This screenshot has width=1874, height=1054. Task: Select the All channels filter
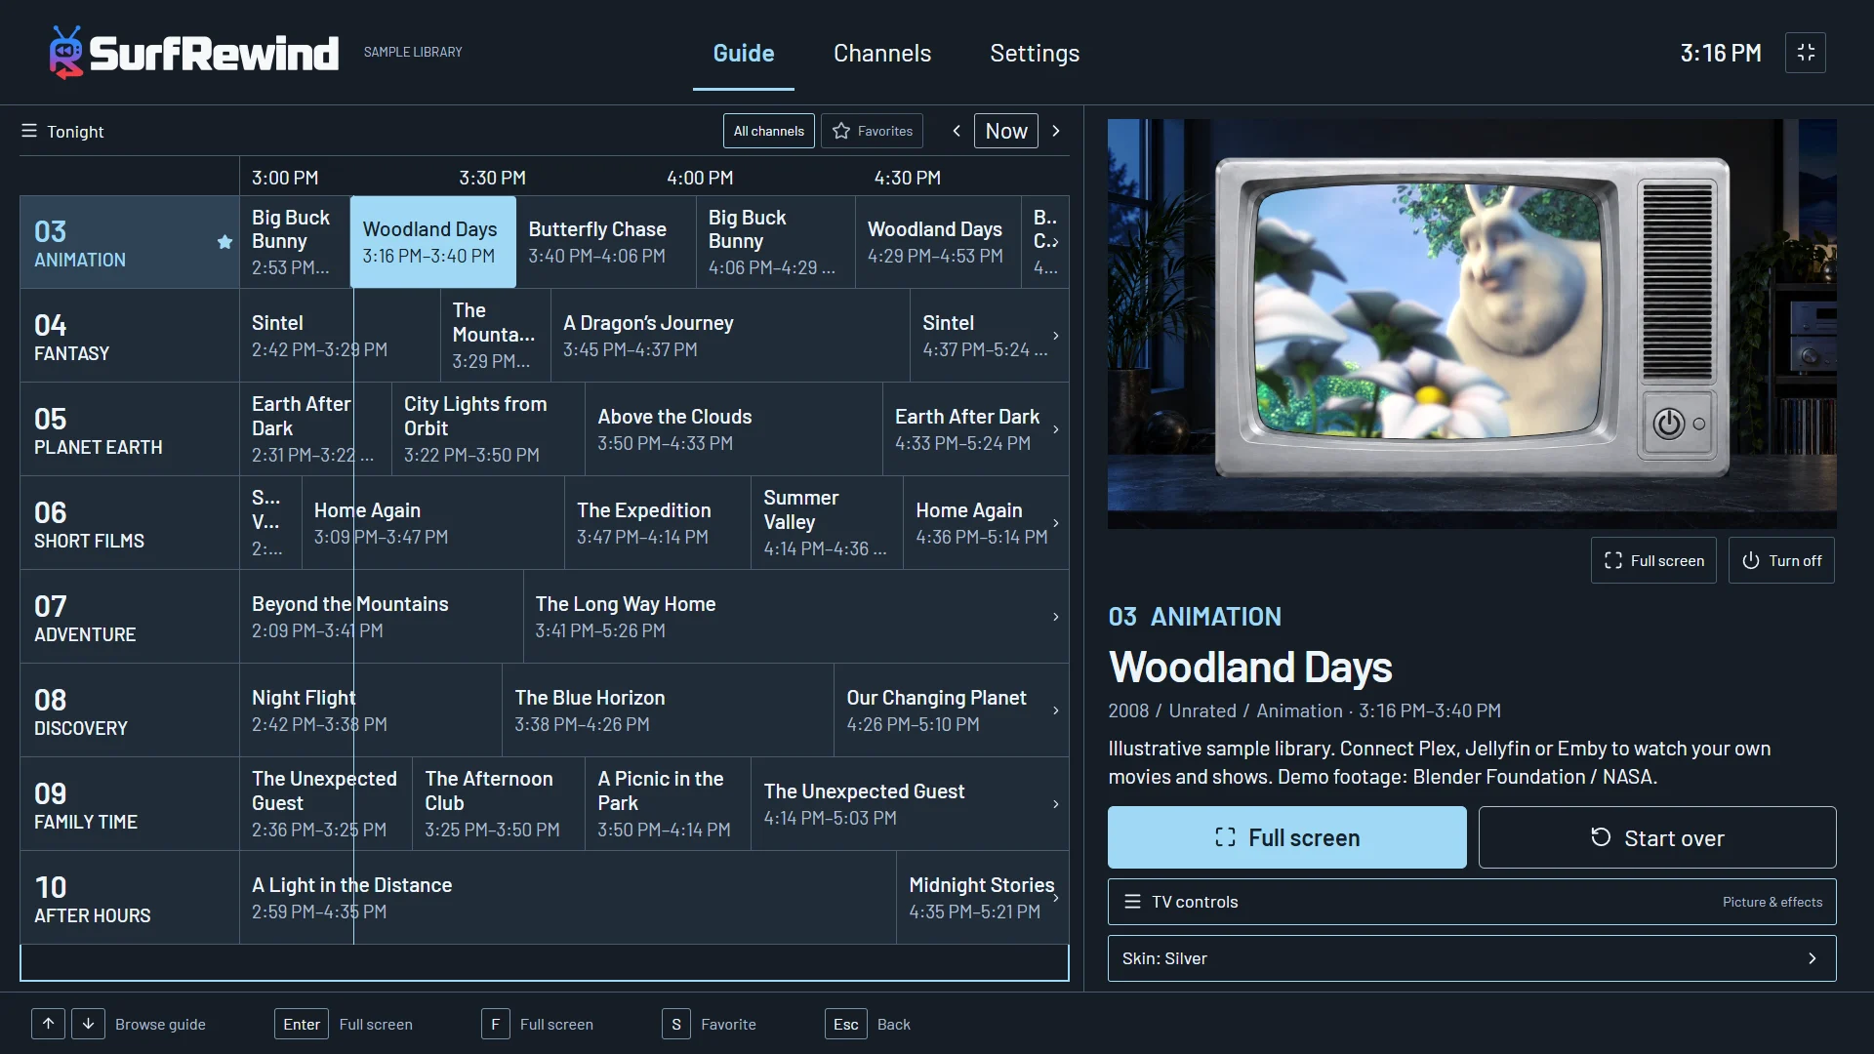(769, 131)
